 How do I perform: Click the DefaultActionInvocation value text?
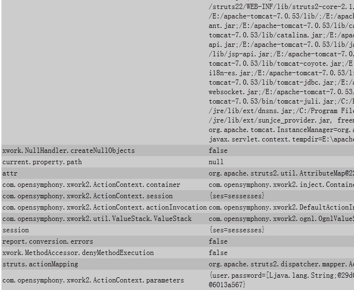point(281,207)
